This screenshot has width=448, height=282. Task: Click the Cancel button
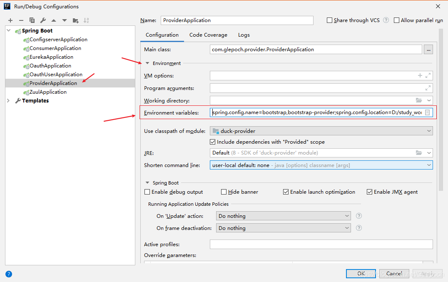pyautogui.click(x=394, y=273)
